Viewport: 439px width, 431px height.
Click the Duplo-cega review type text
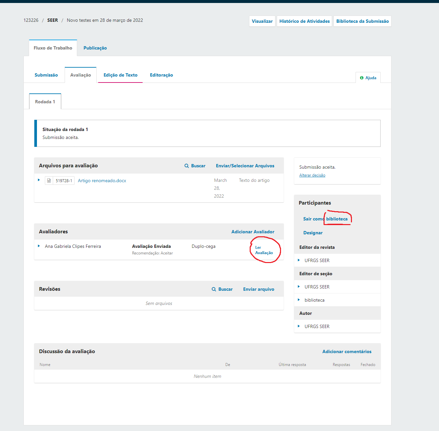204,247
